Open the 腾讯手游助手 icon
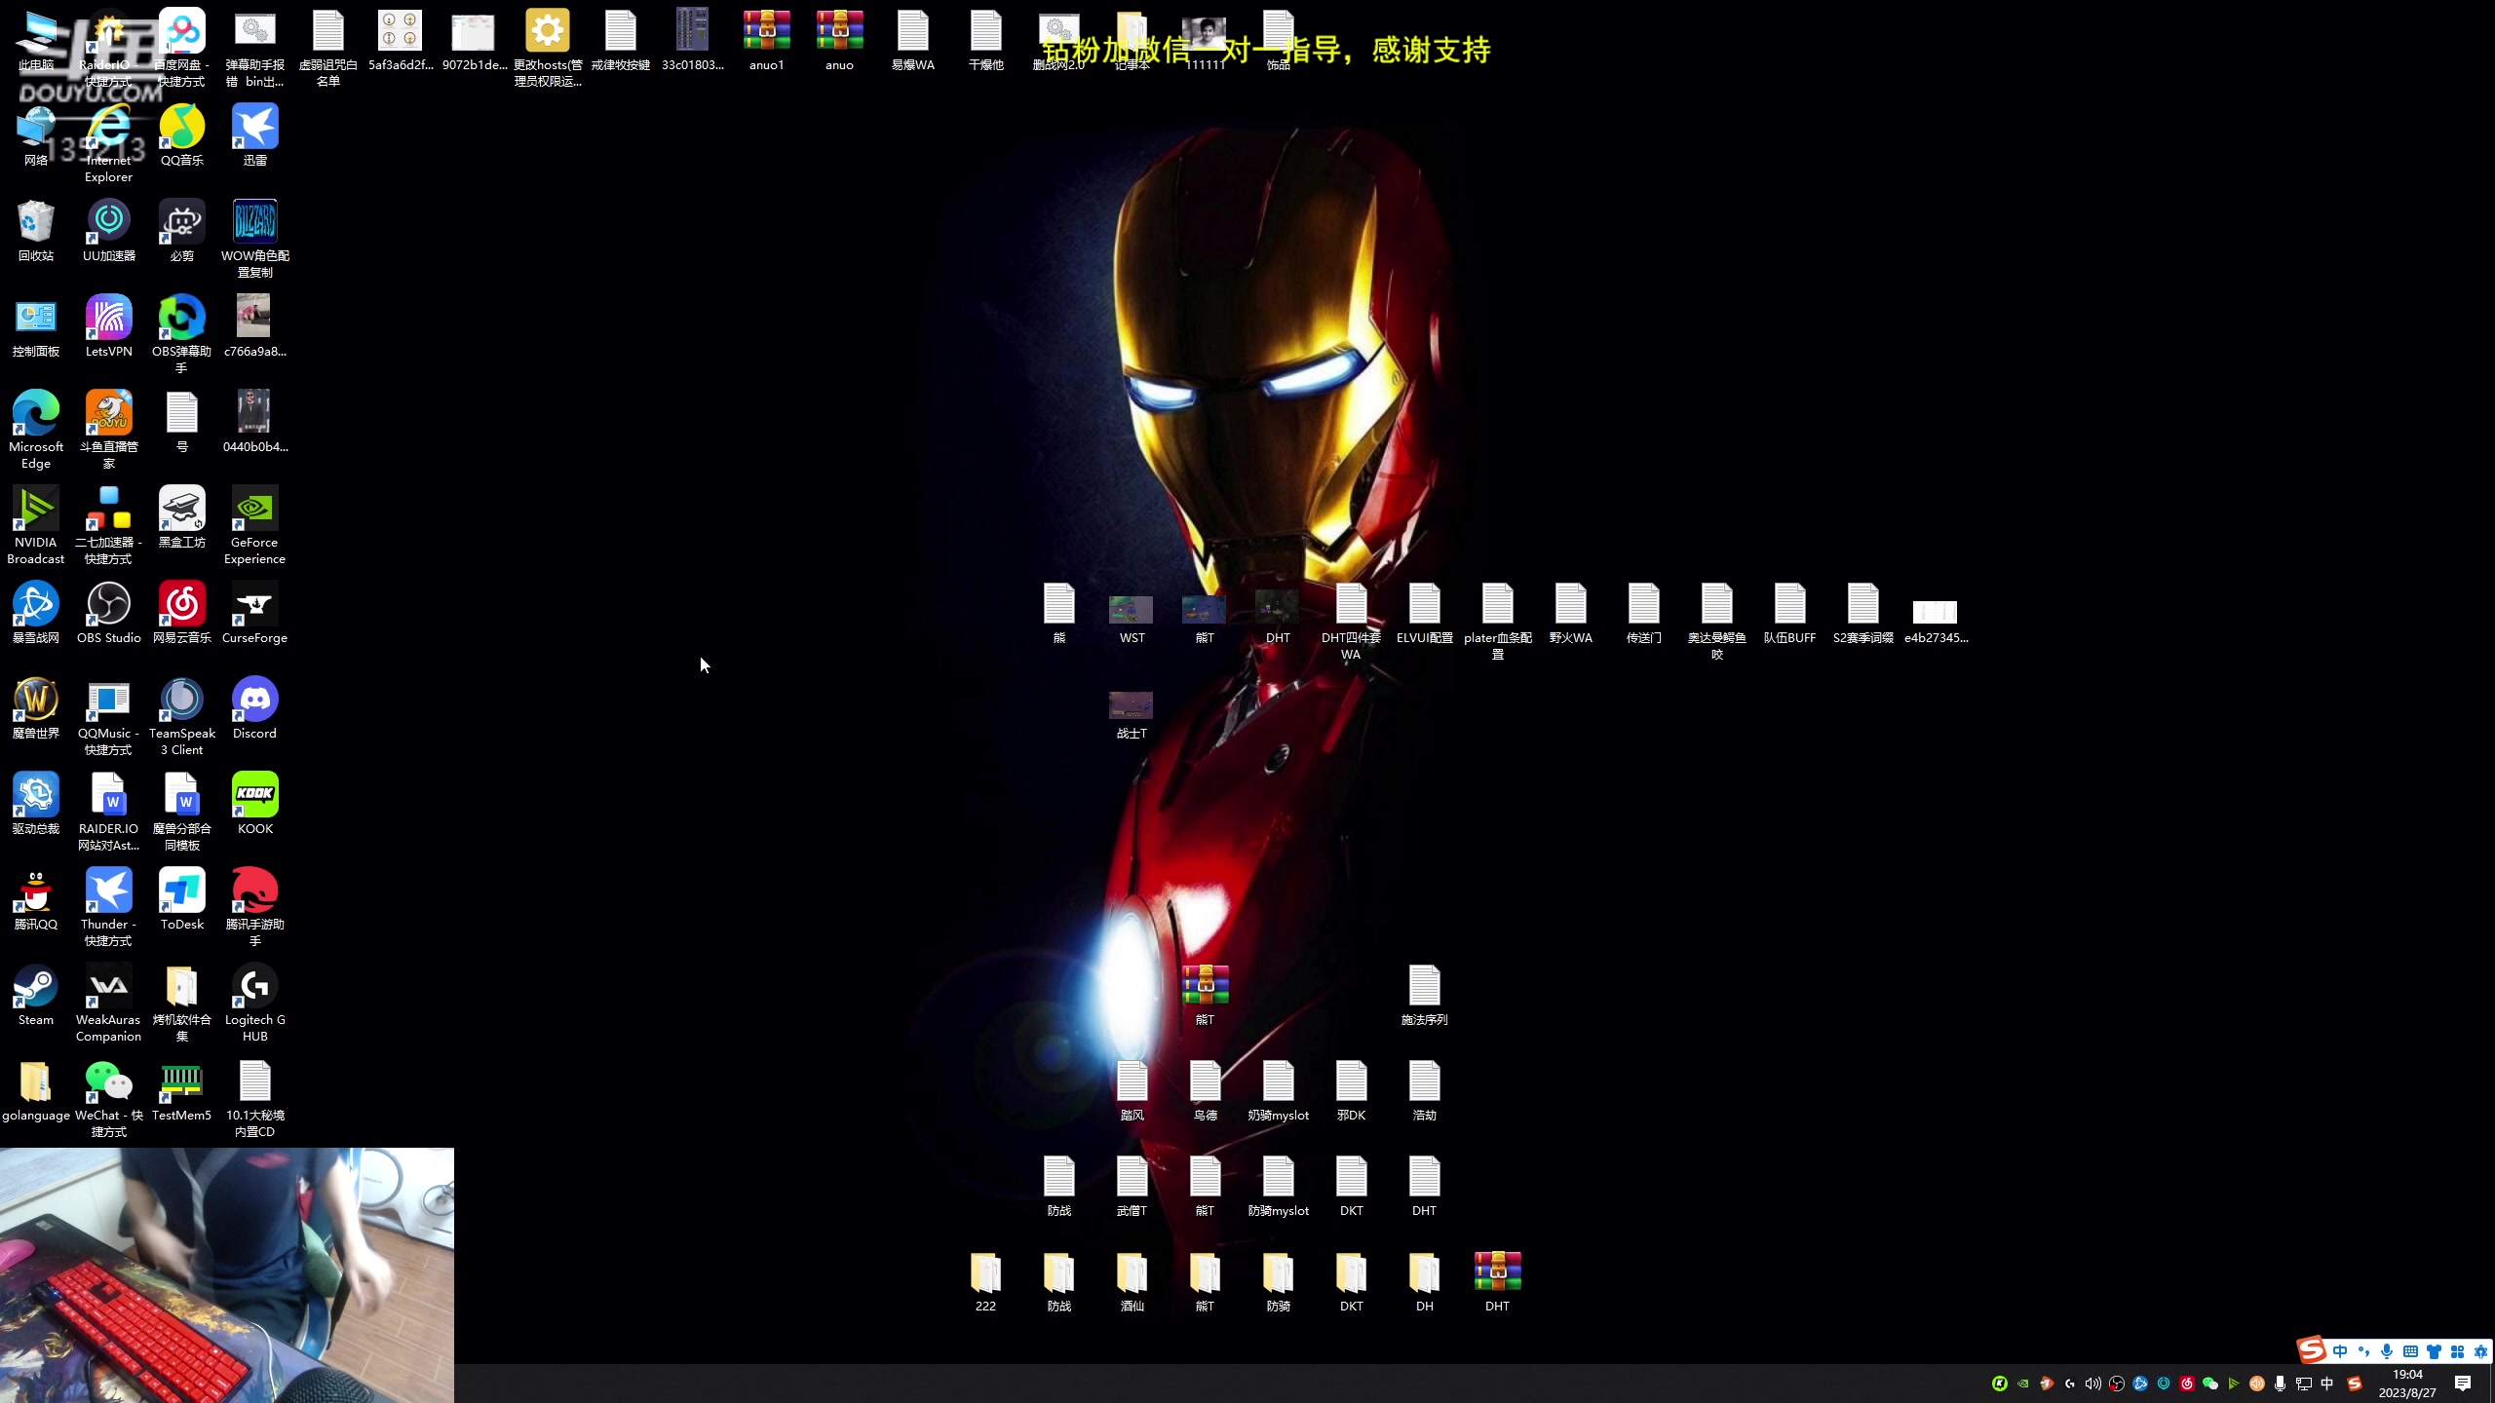 click(x=254, y=908)
